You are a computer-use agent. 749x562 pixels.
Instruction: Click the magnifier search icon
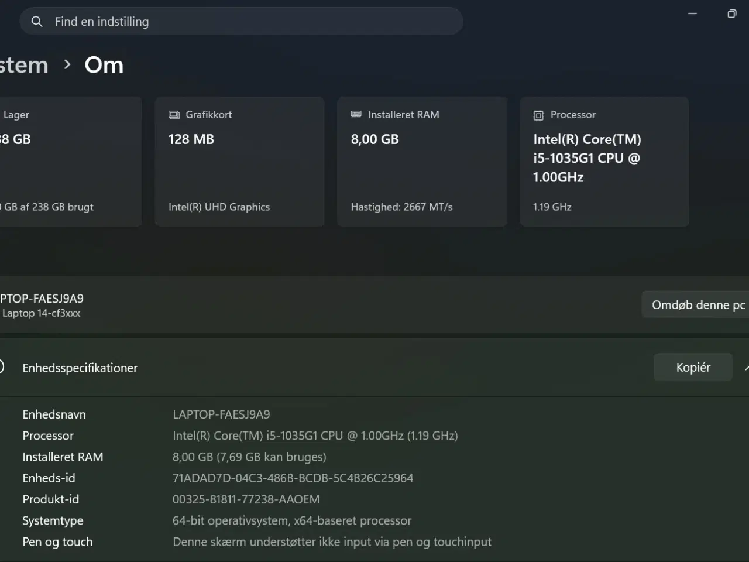pyautogui.click(x=37, y=22)
